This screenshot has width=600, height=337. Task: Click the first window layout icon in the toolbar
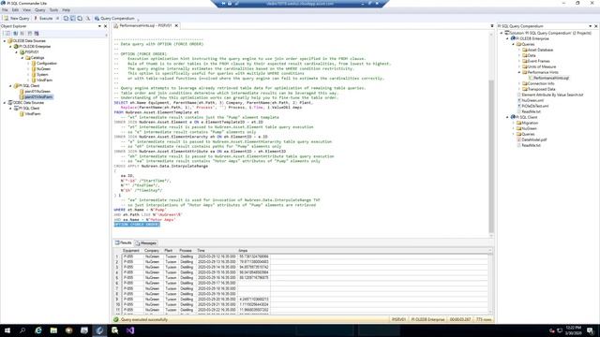pyautogui.click(x=66, y=19)
